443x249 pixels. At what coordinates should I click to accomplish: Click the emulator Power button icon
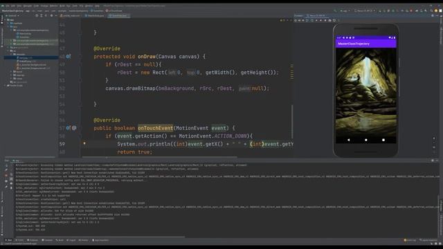click(x=296, y=20)
